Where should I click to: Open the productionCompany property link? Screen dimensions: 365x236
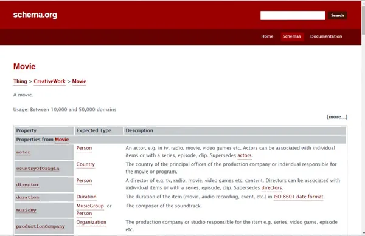pos(40,226)
